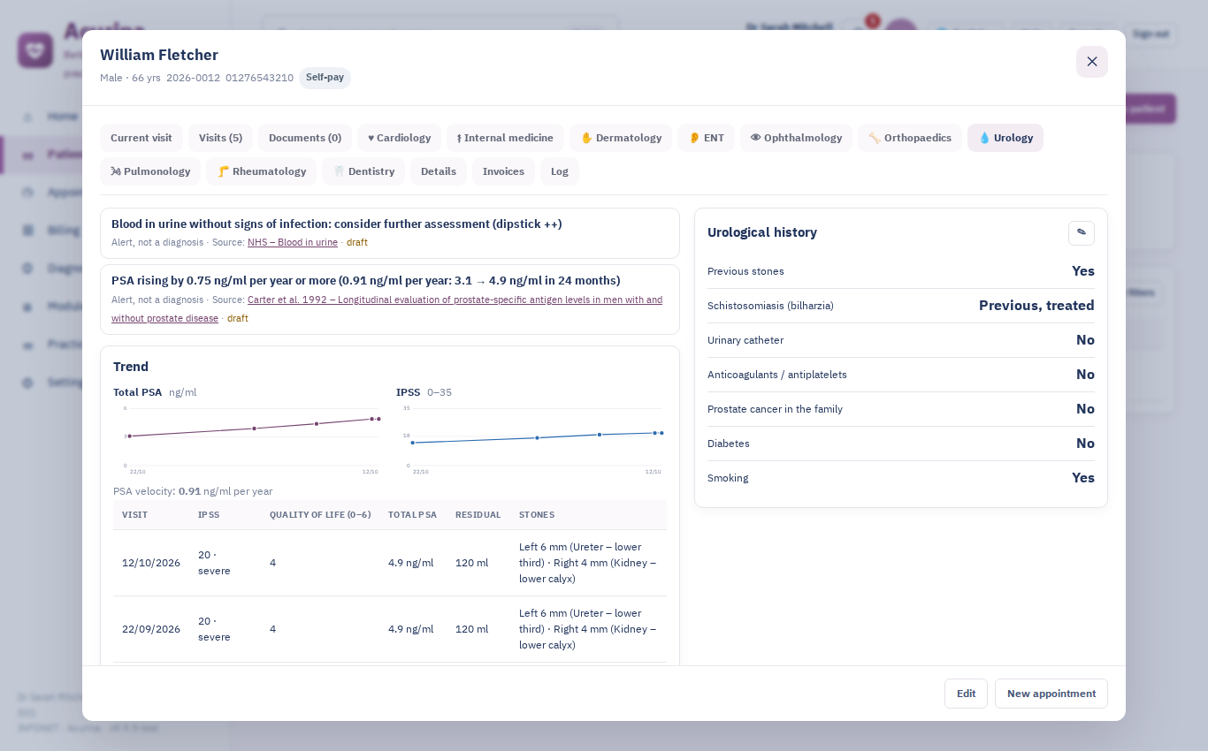Click the Residual column header

click(x=478, y=515)
